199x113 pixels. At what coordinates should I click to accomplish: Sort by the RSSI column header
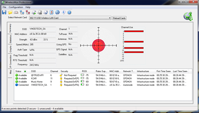click(88, 71)
